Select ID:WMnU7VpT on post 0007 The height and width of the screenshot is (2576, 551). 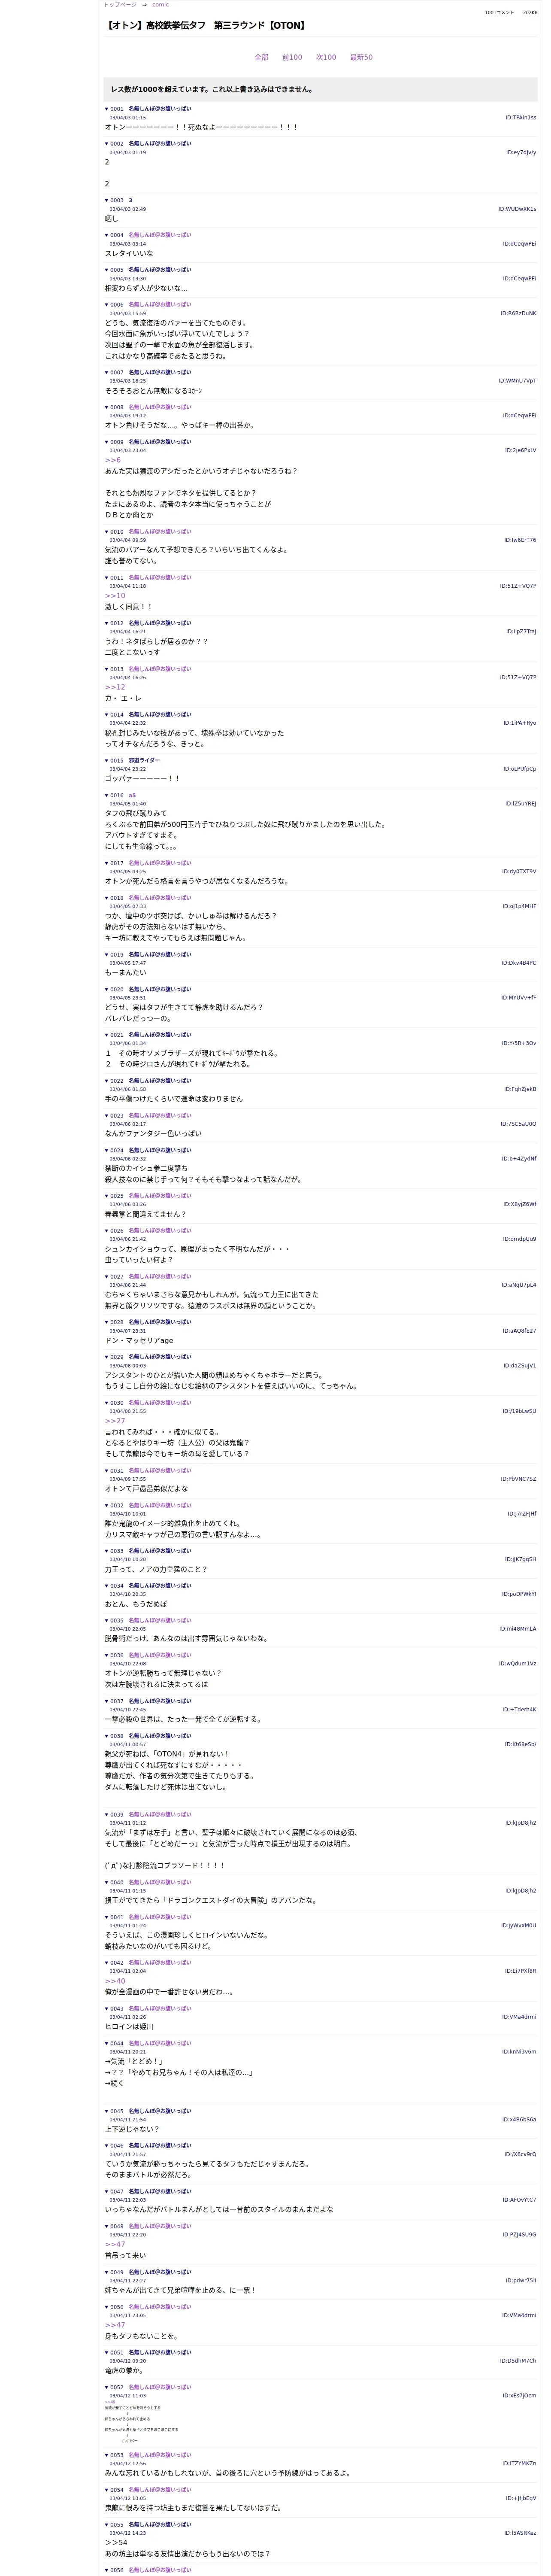pyautogui.click(x=517, y=381)
